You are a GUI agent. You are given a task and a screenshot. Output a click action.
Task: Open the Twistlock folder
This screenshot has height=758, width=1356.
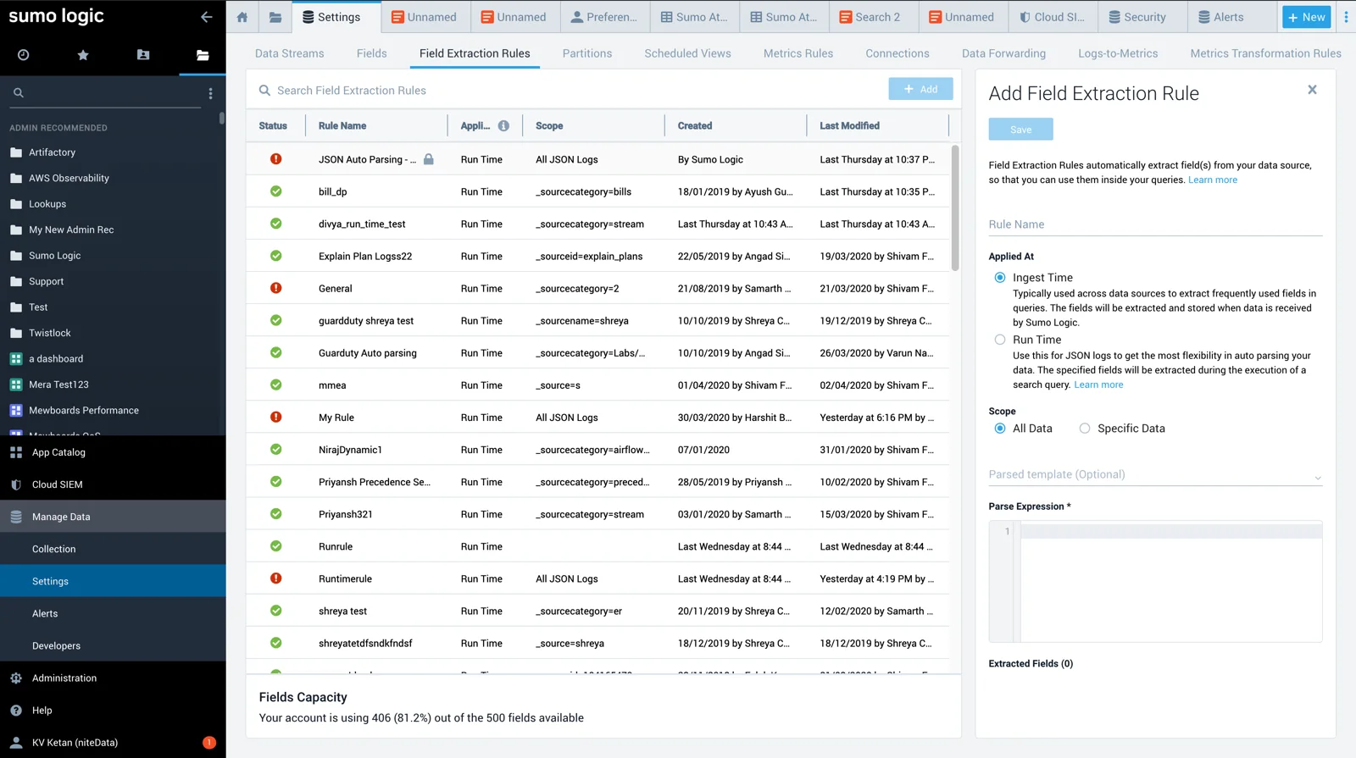[49, 334]
